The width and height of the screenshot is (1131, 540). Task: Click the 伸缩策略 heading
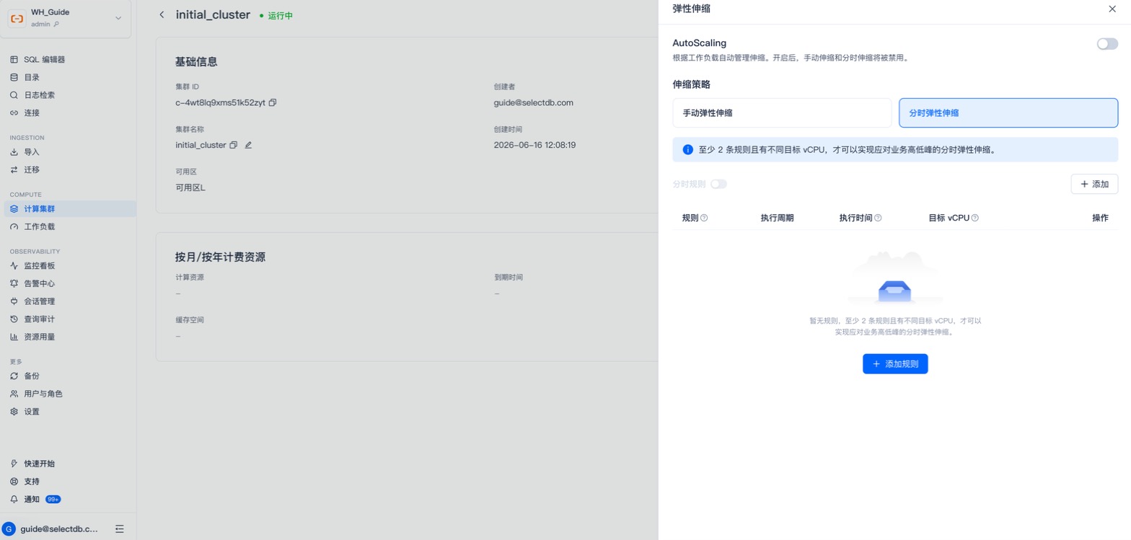pyautogui.click(x=691, y=84)
